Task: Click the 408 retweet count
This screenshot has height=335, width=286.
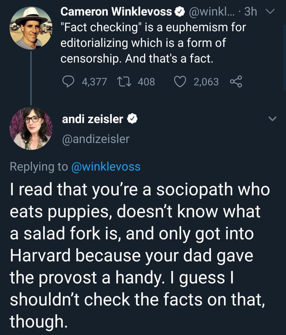Action: [146, 82]
